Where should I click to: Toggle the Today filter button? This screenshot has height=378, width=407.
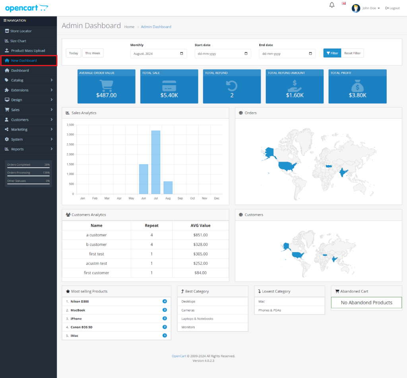(x=73, y=53)
